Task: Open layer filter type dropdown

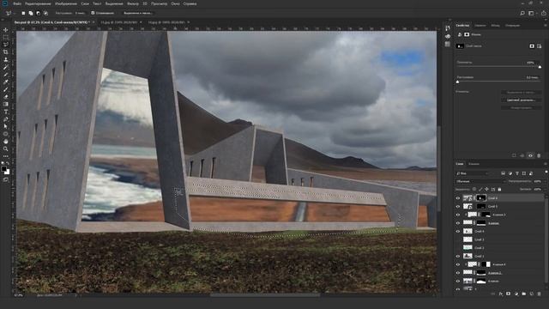Action: pos(473,173)
